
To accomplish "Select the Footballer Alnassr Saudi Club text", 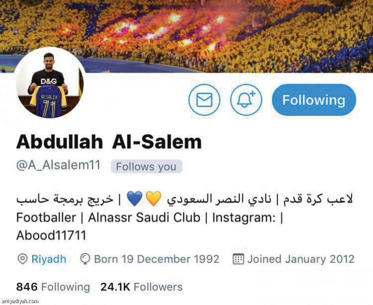I will 108,217.
